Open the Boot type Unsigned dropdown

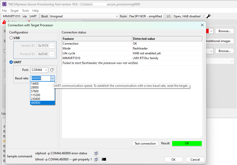tap(84, 16)
